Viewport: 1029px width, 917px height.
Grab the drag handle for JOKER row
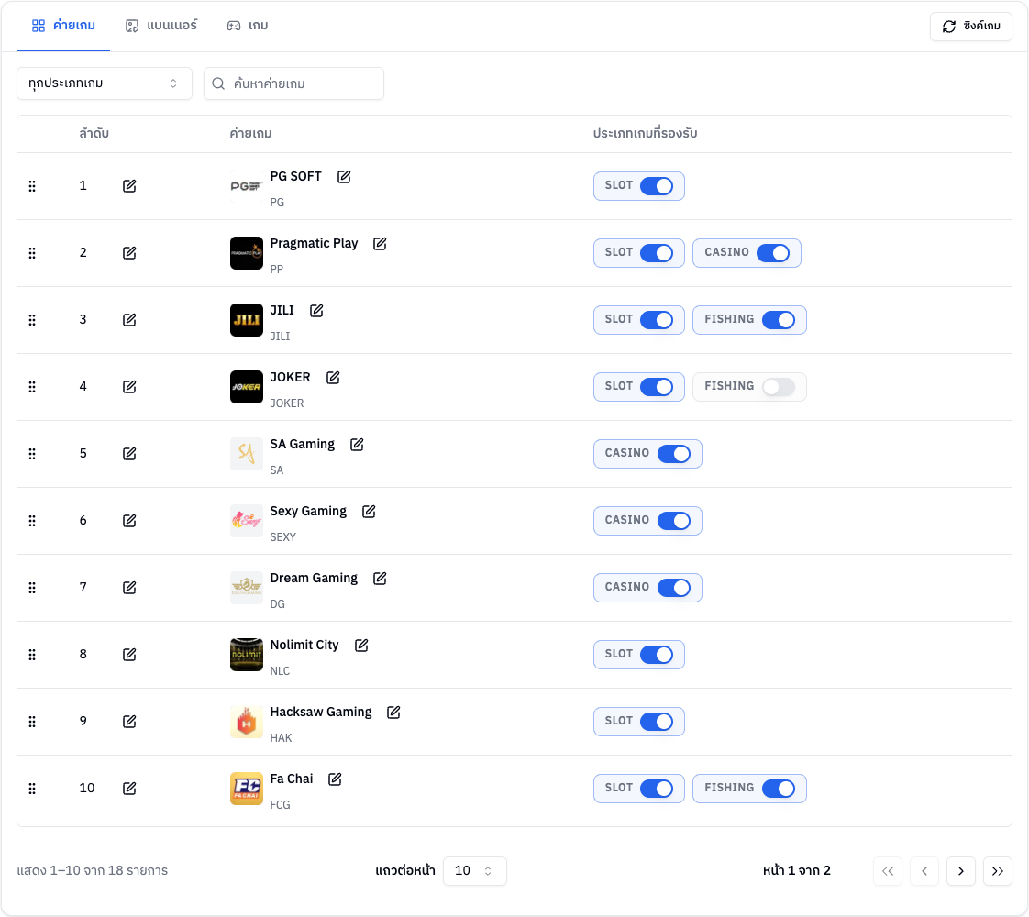[32, 386]
